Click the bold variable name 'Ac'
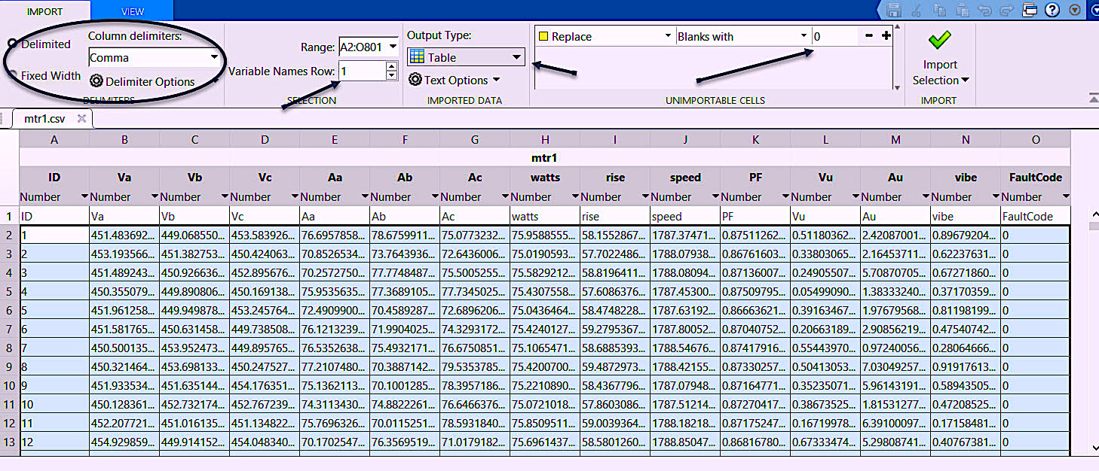This screenshot has width=1099, height=471. coord(475,178)
